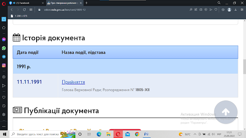The width and height of the screenshot is (246, 138).
Task: Open the sidebar player icon
Action: pyautogui.click(x=4, y=77)
